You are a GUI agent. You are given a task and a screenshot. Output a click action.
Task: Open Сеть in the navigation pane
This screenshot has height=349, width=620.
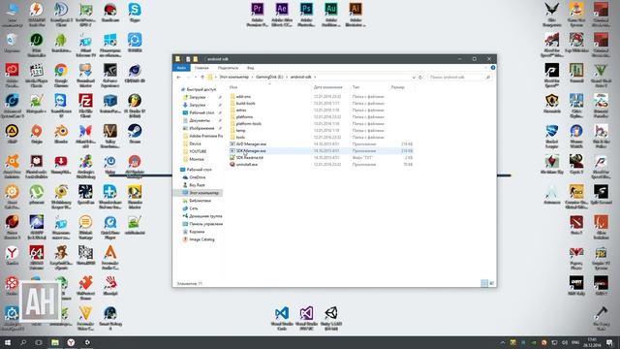pyautogui.click(x=194, y=208)
